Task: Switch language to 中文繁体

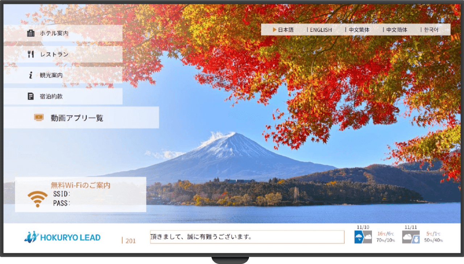Action: tap(359, 30)
